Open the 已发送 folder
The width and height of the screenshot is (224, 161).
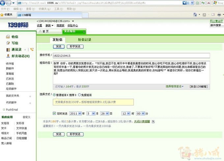(10, 79)
